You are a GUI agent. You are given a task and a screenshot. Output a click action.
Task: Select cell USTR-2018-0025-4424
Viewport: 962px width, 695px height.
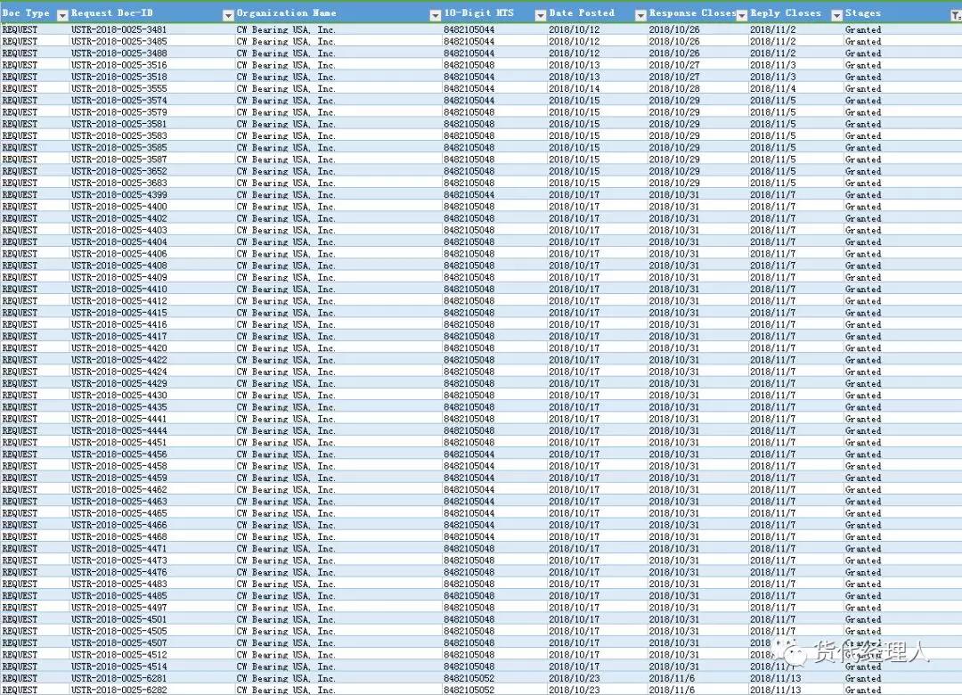[x=119, y=372]
